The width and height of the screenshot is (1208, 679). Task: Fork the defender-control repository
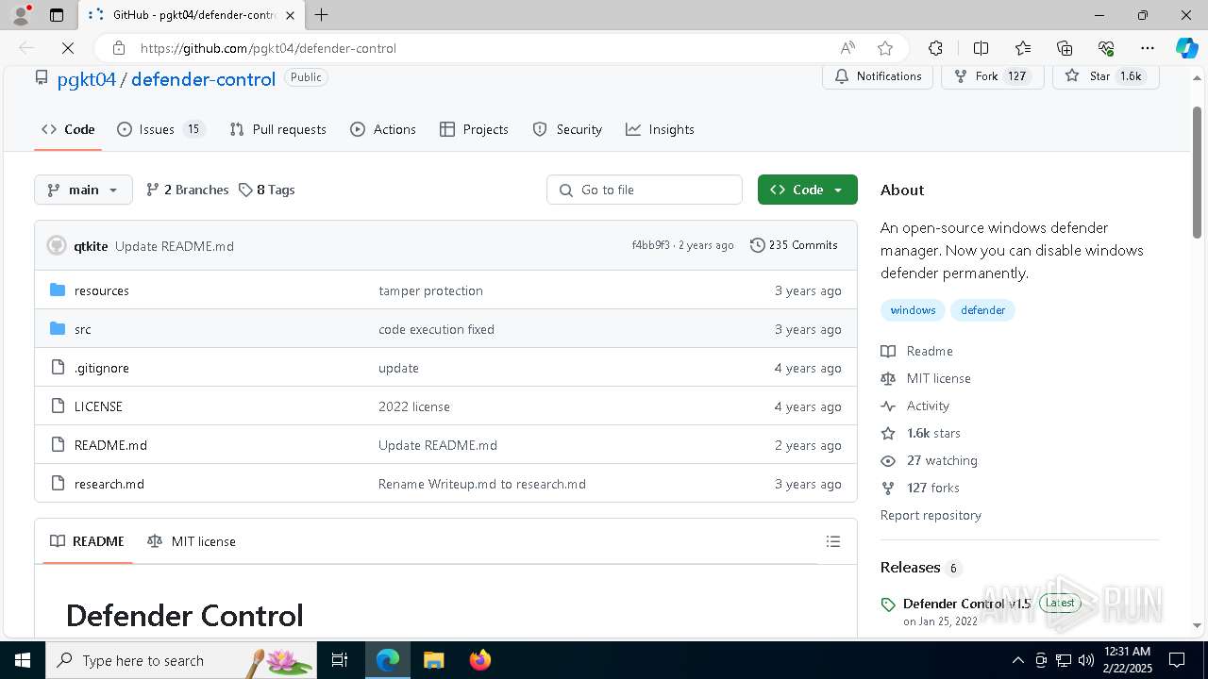point(991,76)
